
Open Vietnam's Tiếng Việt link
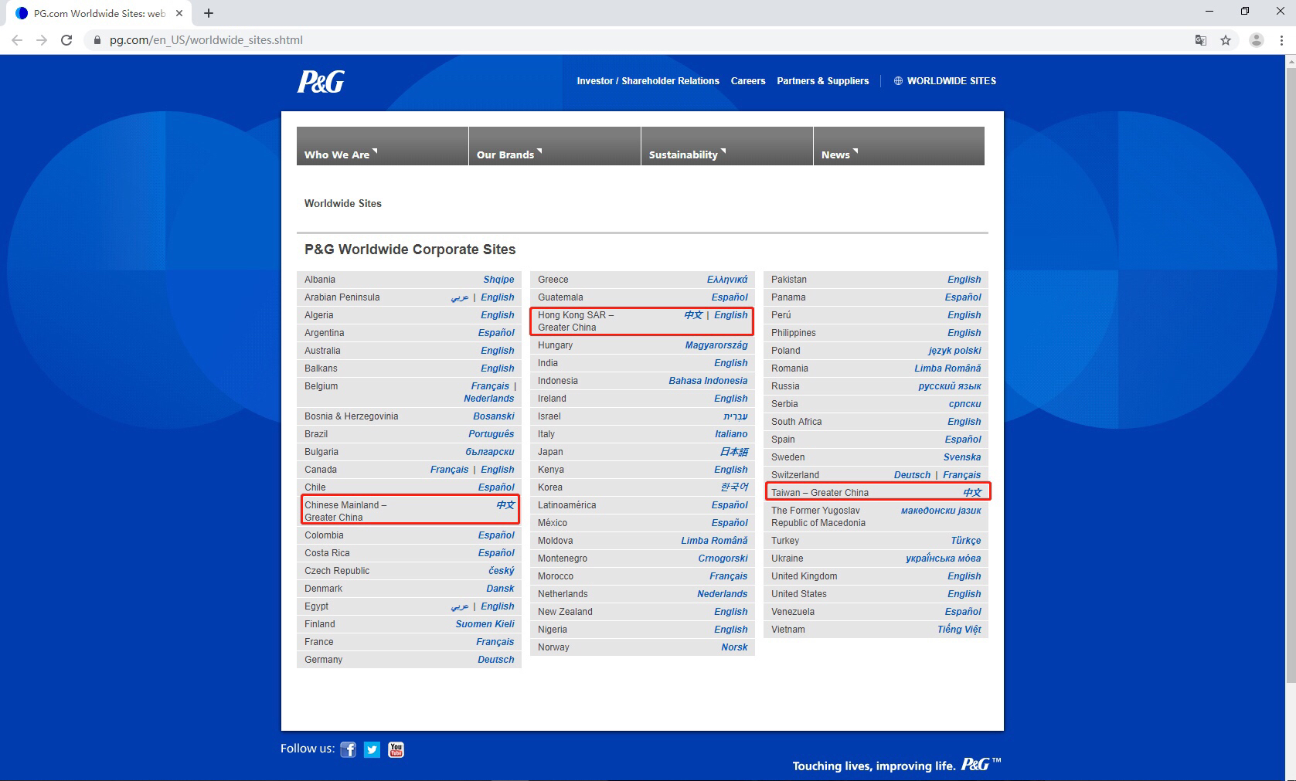click(959, 630)
